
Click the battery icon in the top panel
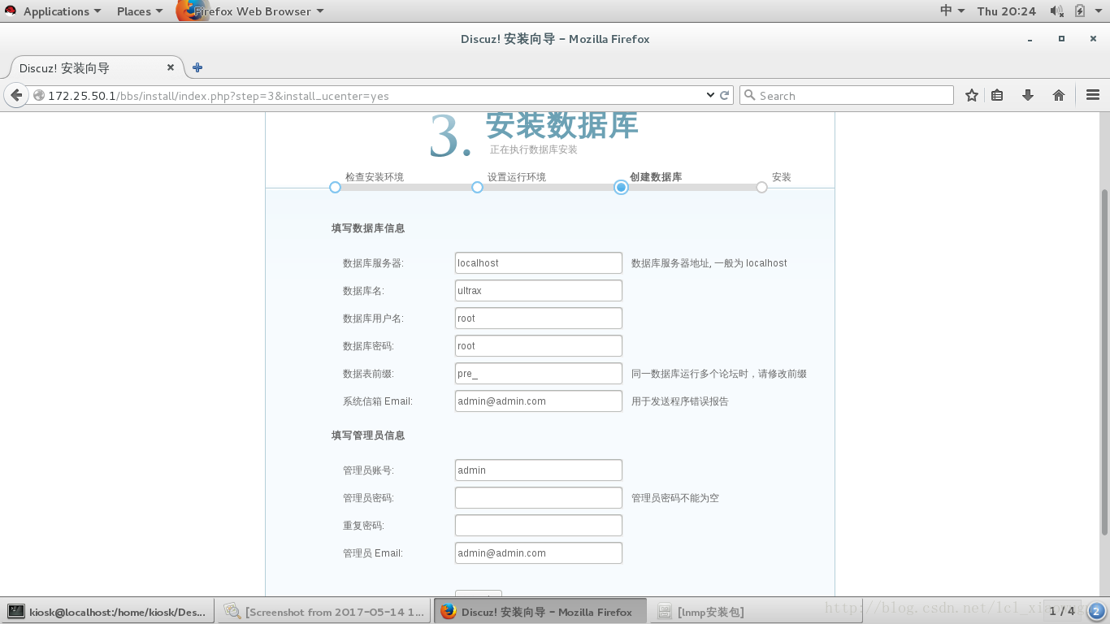(1079, 11)
